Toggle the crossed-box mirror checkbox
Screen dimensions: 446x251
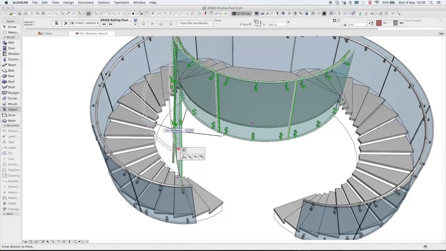tap(334, 21)
